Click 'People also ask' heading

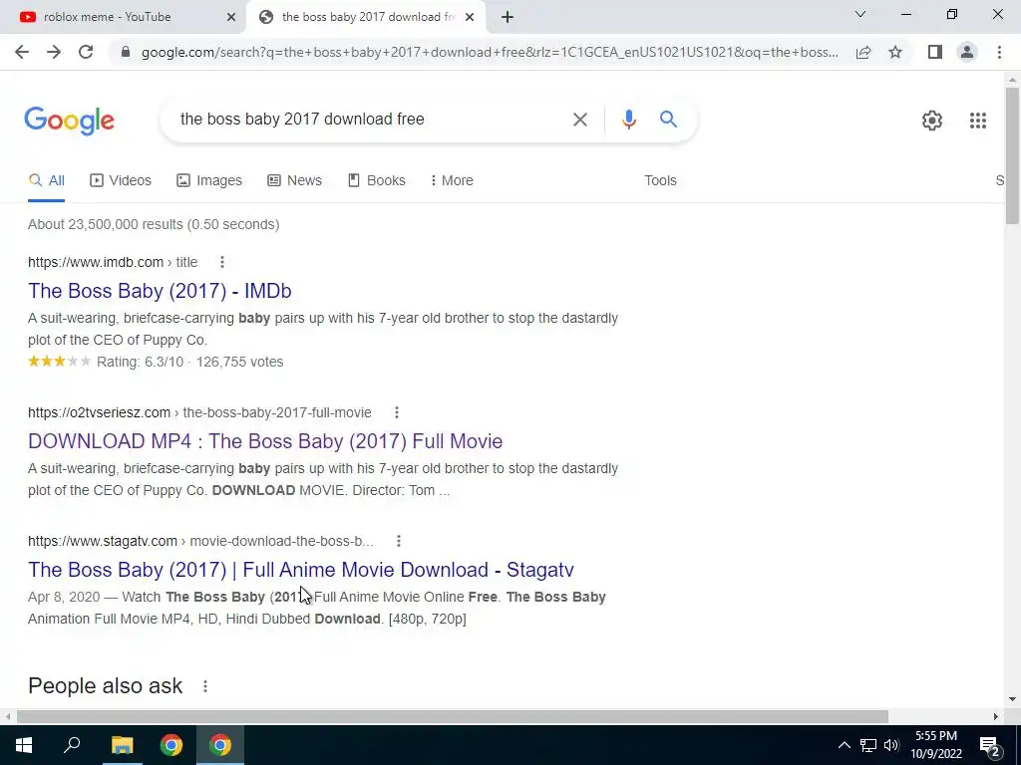[x=106, y=686]
